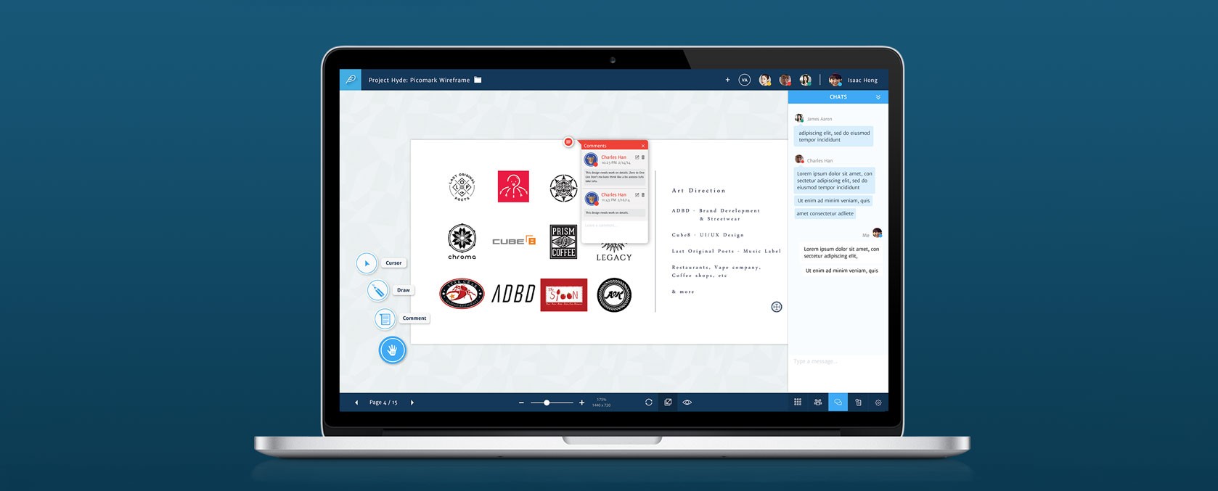
Task: Click the Comment tool label
Action: (414, 318)
